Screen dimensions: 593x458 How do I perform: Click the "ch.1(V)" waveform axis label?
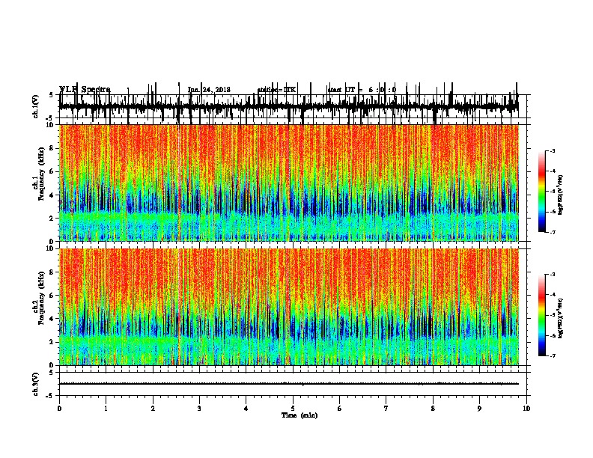tap(36, 106)
